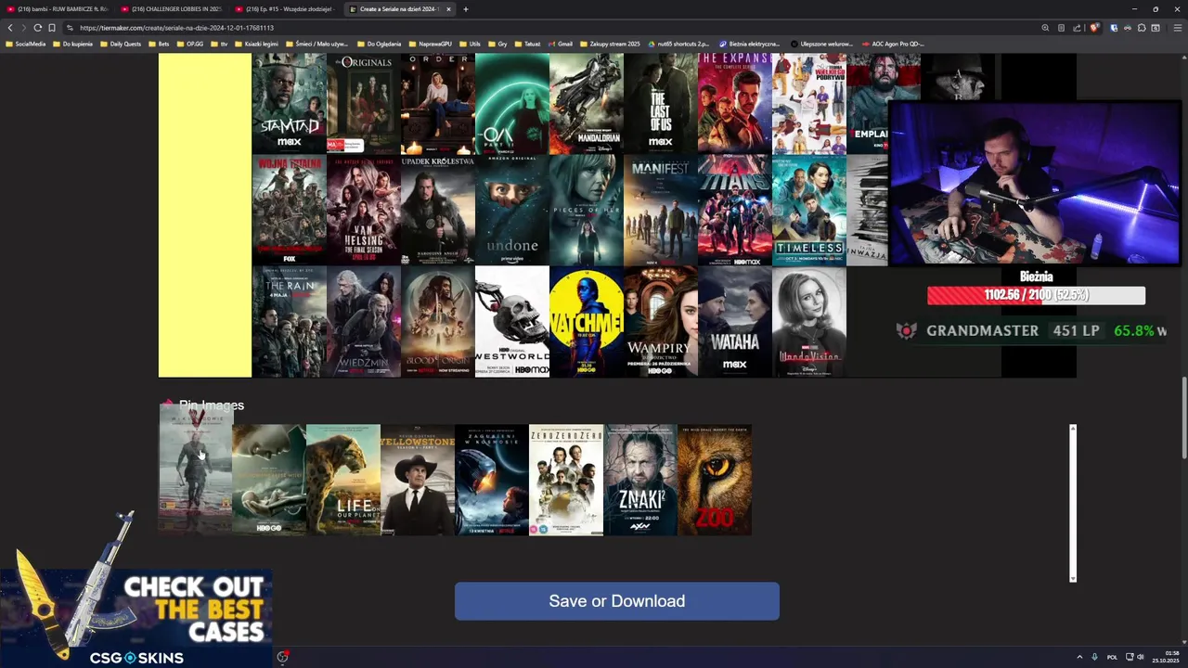Open the Save or Download button
The height and width of the screenshot is (668, 1188).
pyautogui.click(x=617, y=601)
